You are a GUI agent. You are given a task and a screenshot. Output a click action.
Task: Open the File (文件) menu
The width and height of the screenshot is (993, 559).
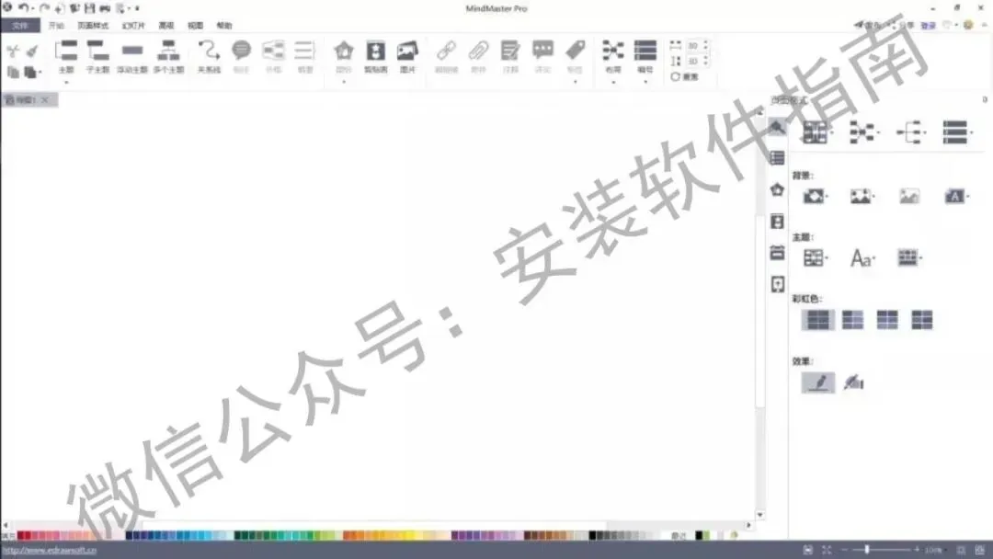click(20, 26)
